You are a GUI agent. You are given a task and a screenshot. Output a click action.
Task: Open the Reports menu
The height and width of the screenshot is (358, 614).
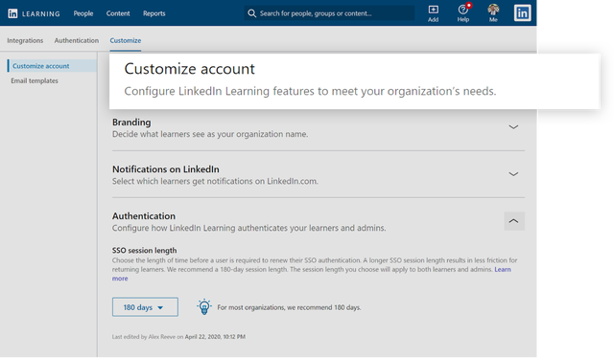[153, 13]
